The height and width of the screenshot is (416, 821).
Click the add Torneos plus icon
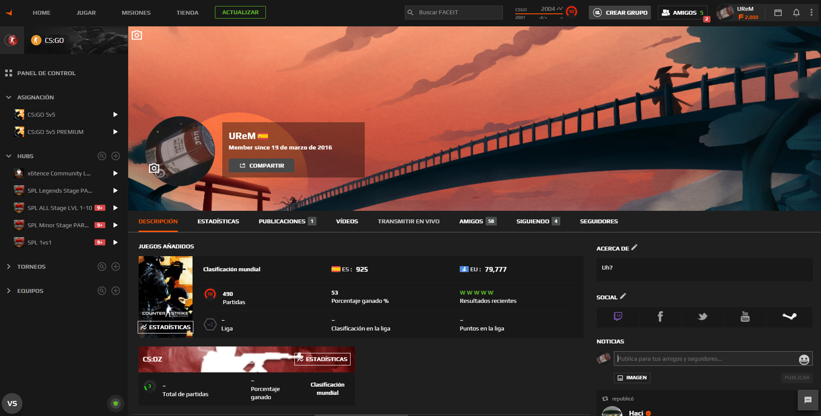click(116, 267)
